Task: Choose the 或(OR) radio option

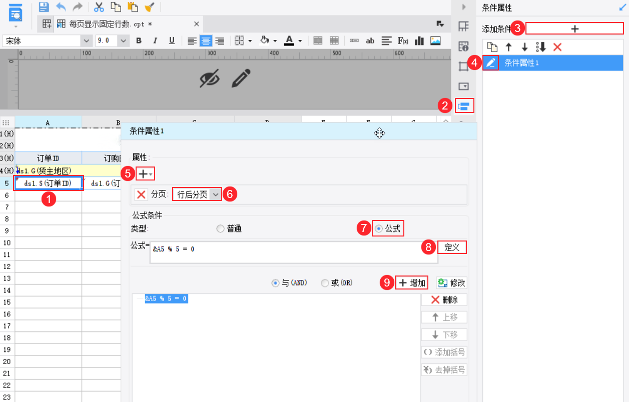Action: (325, 283)
